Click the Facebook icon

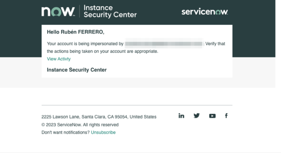coord(226,116)
